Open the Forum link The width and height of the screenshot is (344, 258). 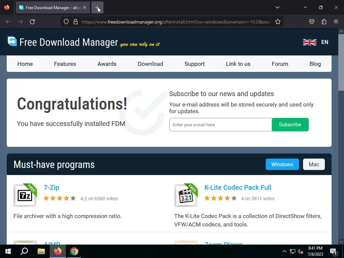pos(280,64)
